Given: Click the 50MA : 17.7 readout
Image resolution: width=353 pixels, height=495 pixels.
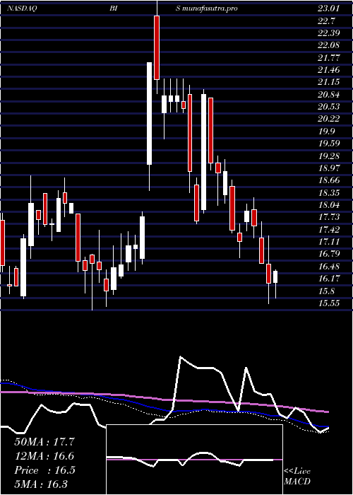Looking at the screenshot, I should click(x=44, y=442).
